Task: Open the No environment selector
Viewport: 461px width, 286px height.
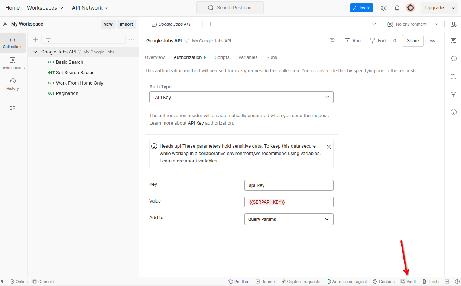Action: tap(413, 24)
